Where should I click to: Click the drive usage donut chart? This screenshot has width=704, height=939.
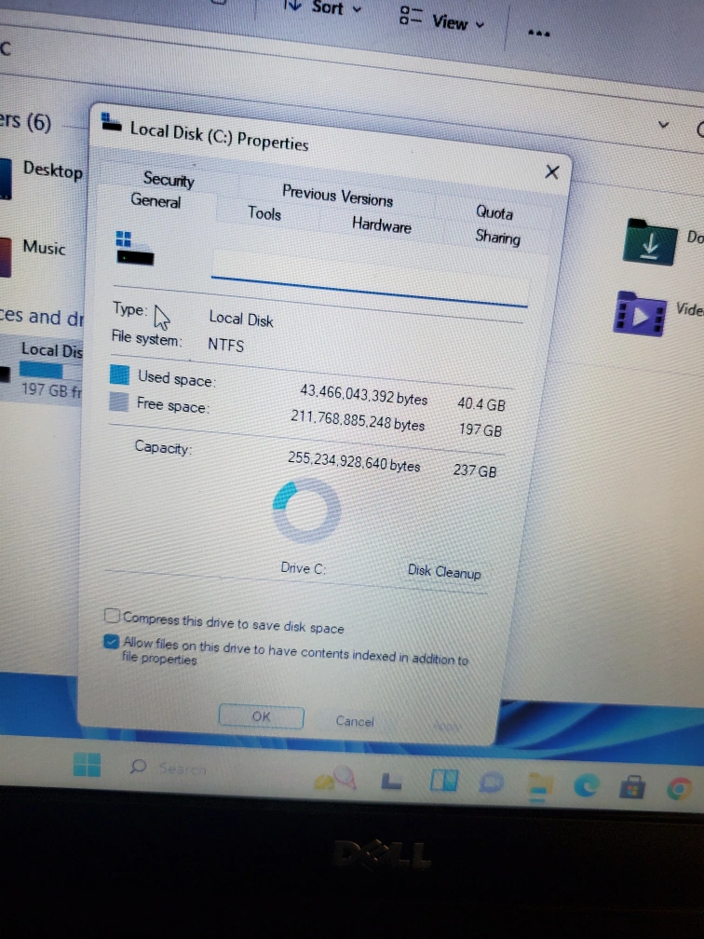tap(306, 510)
